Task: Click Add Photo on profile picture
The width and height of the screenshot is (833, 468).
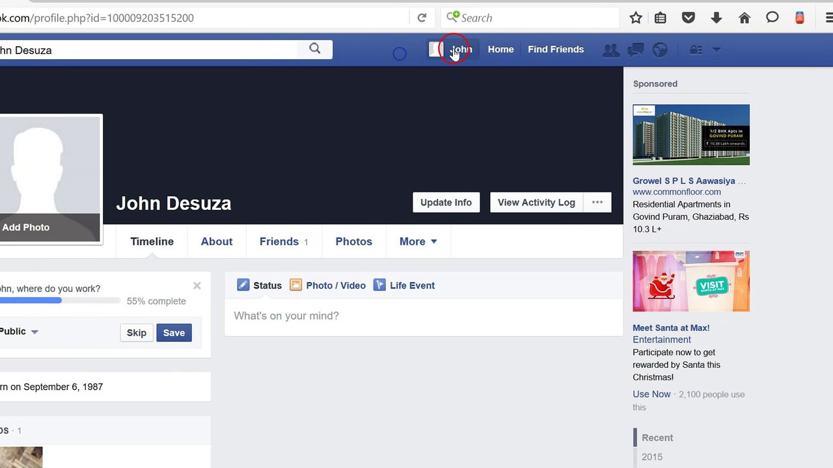Action: click(x=26, y=227)
